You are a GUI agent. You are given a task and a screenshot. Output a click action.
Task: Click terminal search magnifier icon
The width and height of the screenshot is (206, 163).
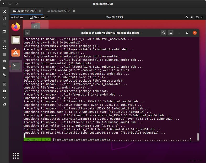pos(164,33)
